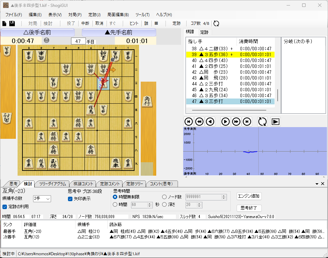Click the save floppy disk icon
The image size is (328, 258).
(x=12, y=23)
